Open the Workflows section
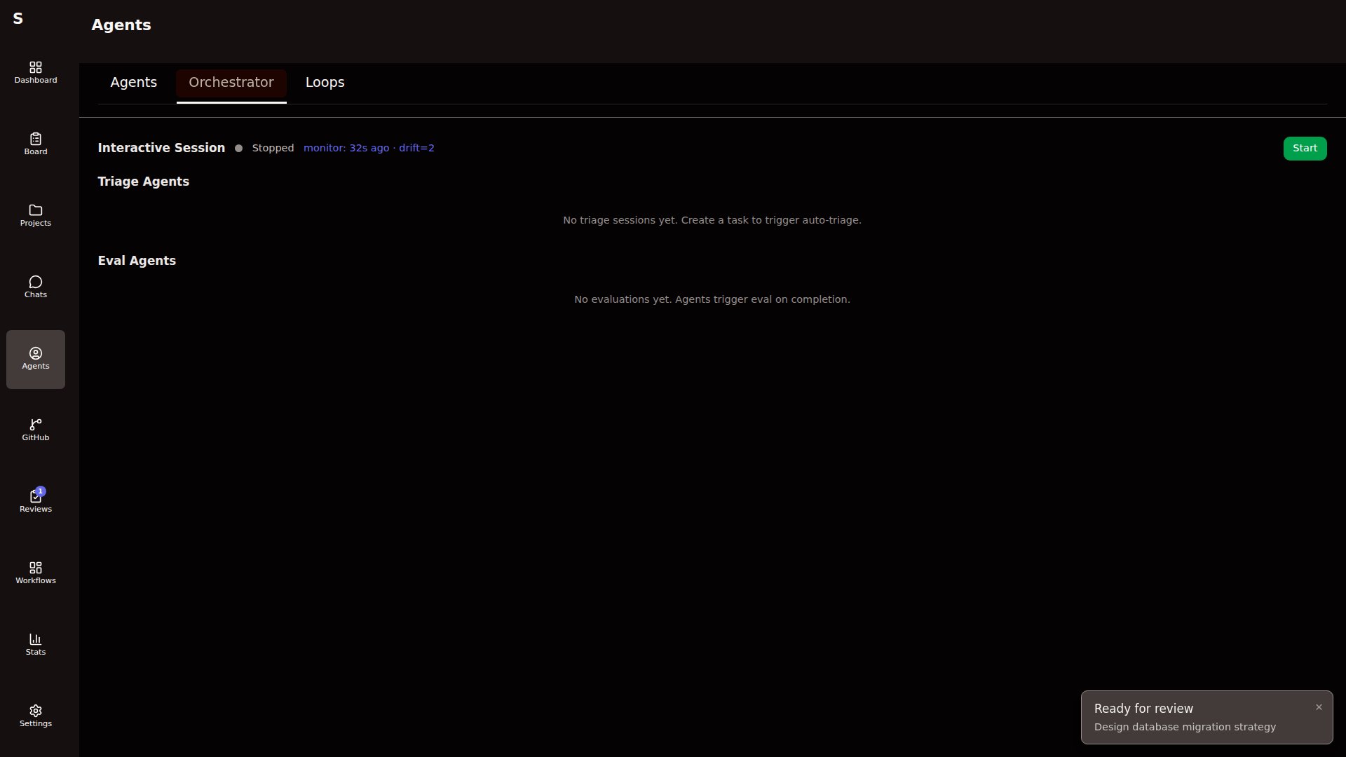Image resolution: width=1346 pixels, height=757 pixels. coord(35,572)
